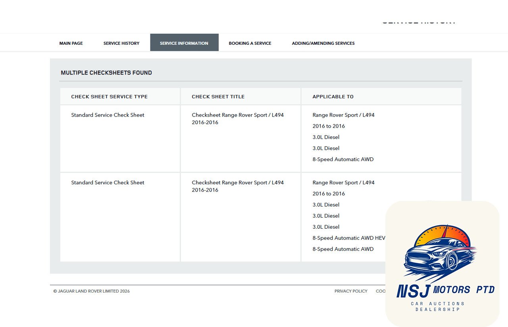The image size is (508, 327).
Task: Select second row Standard Service Check Sheet
Action: [108, 183]
